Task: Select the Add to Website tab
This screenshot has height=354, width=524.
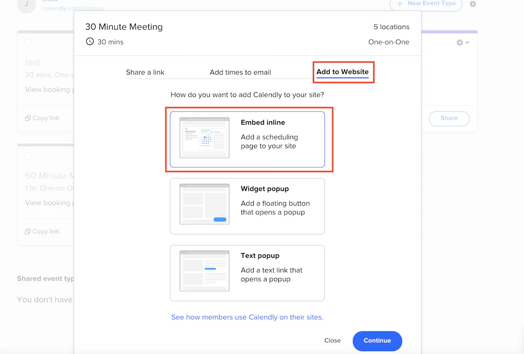Action: click(342, 72)
